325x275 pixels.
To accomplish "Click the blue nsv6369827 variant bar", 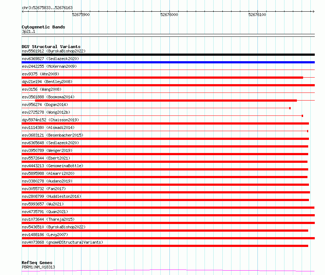I will 168,62.
